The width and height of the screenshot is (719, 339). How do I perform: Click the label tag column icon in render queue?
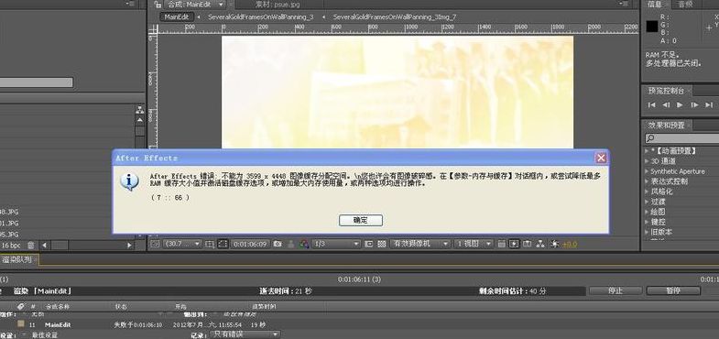(21, 306)
